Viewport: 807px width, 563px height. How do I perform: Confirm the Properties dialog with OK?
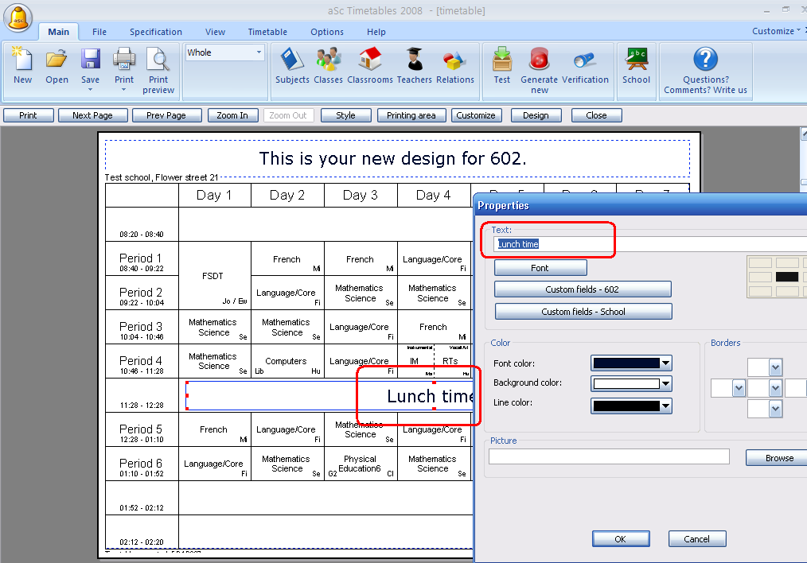(x=620, y=539)
